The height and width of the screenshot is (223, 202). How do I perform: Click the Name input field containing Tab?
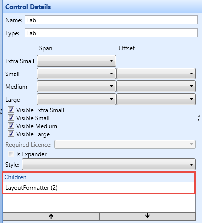(x=111, y=20)
